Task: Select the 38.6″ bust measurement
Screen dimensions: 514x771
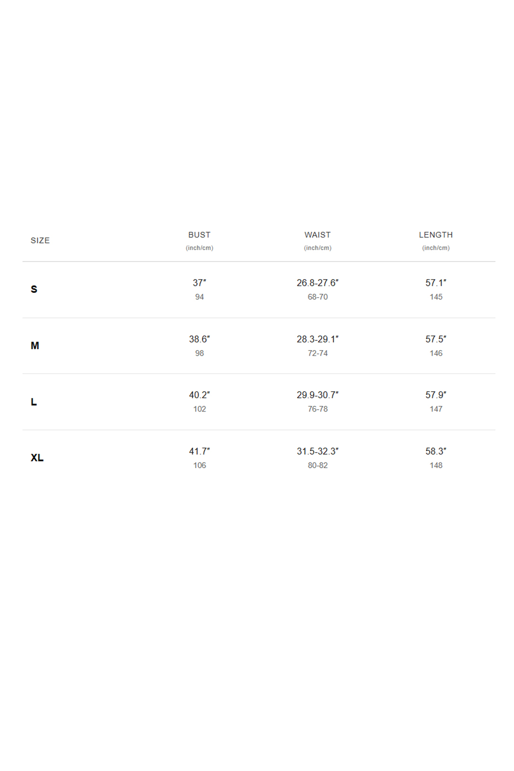Action: 199,339
